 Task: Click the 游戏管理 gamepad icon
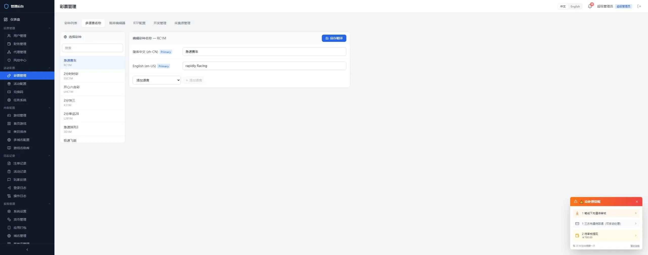9,115
